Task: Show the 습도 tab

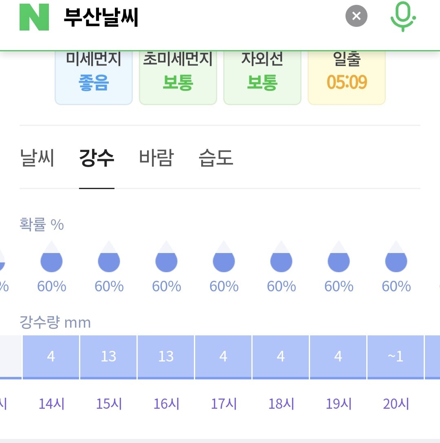Action: click(x=216, y=158)
